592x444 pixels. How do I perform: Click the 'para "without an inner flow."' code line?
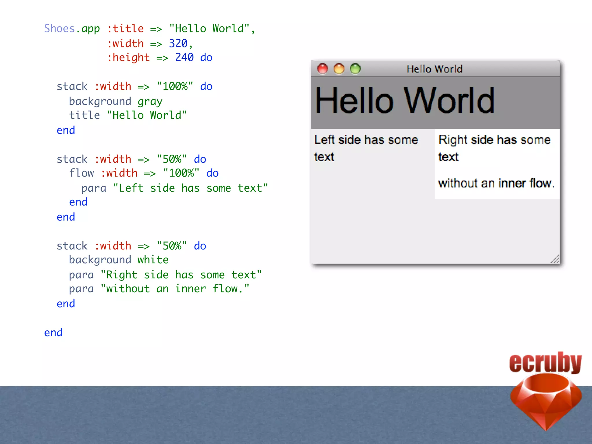pos(159,289)
